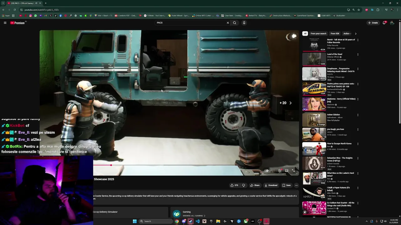The height and width of the screenshot is (225, 401).
Task: Bookmark this page with star icon
Action: click(x=359, y=10)
